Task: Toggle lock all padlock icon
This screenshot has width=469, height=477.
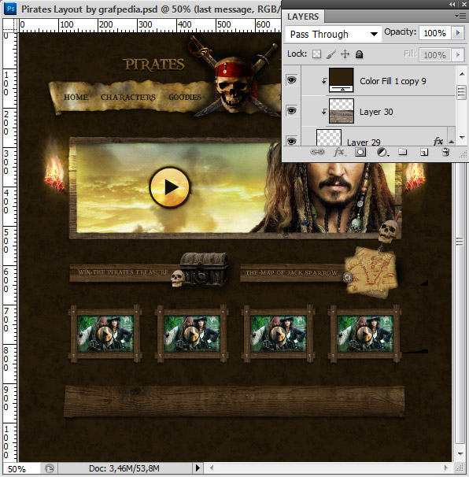Action: tap(359, 54)
